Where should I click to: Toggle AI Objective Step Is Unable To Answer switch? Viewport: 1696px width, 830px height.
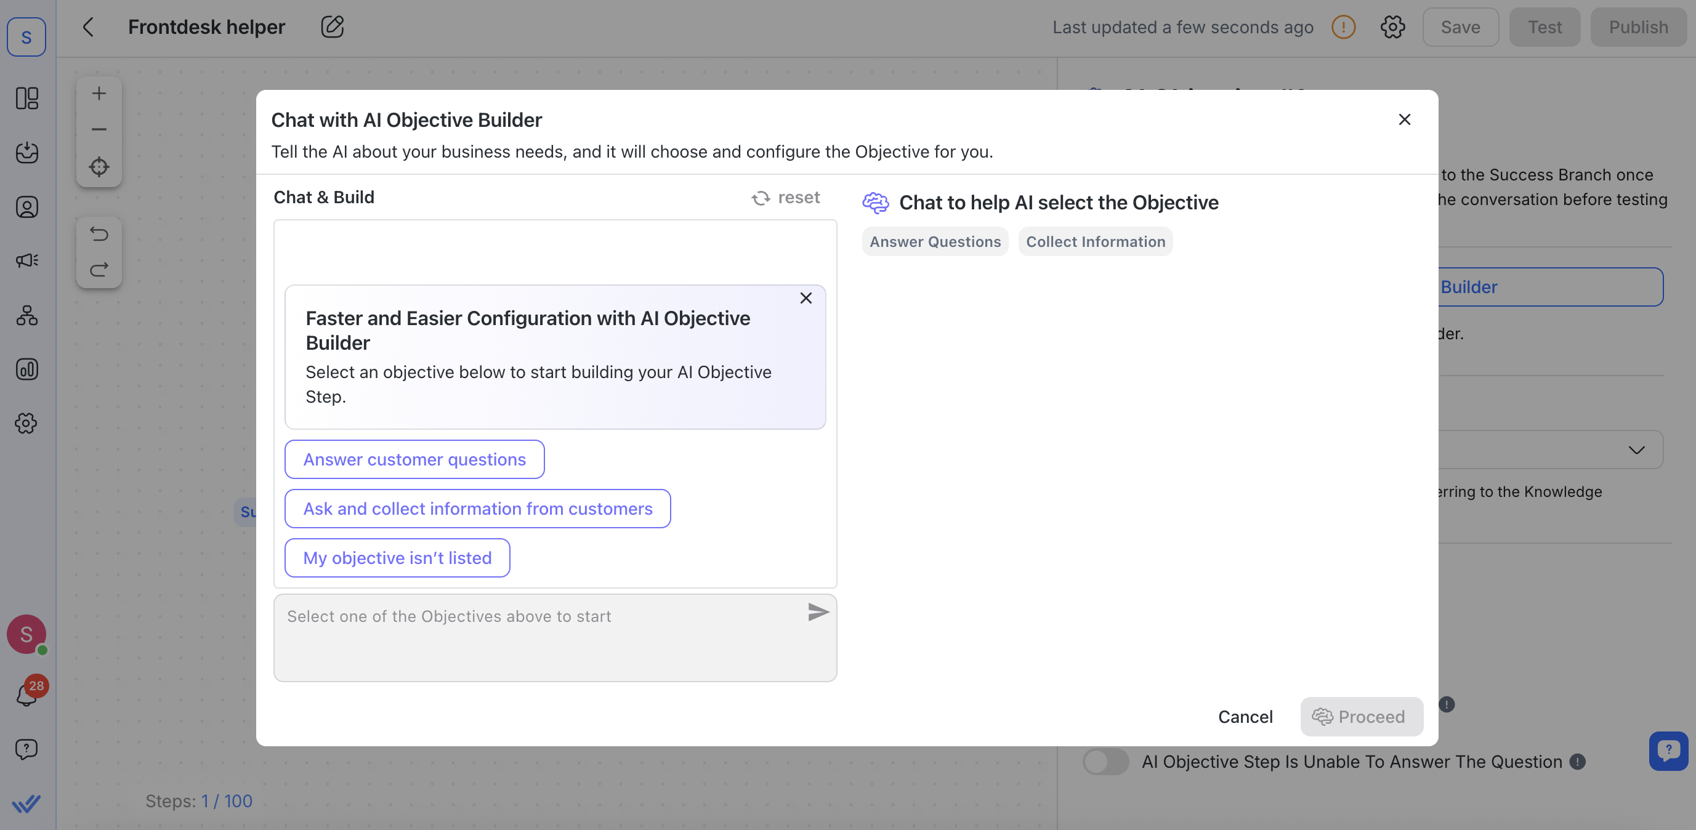pos(1105,762)
